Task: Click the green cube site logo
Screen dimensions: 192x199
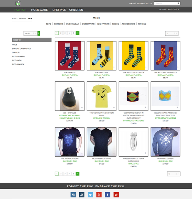Action: pyautogui.click(x=18, y=3)
